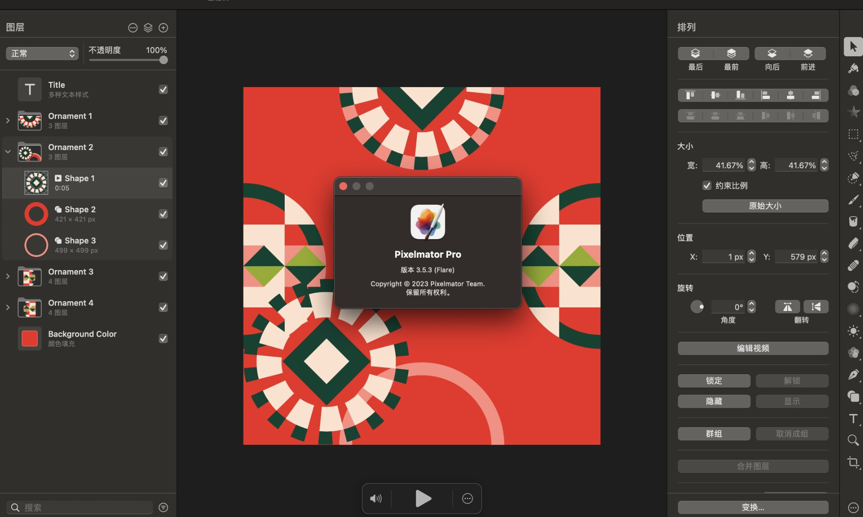Viewport: 863px width, 517px height.
Task: Click the add layer plus icon
Action: pos(163,28)
